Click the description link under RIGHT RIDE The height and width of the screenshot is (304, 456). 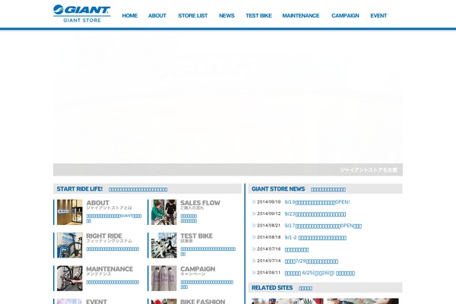point(112,249)
